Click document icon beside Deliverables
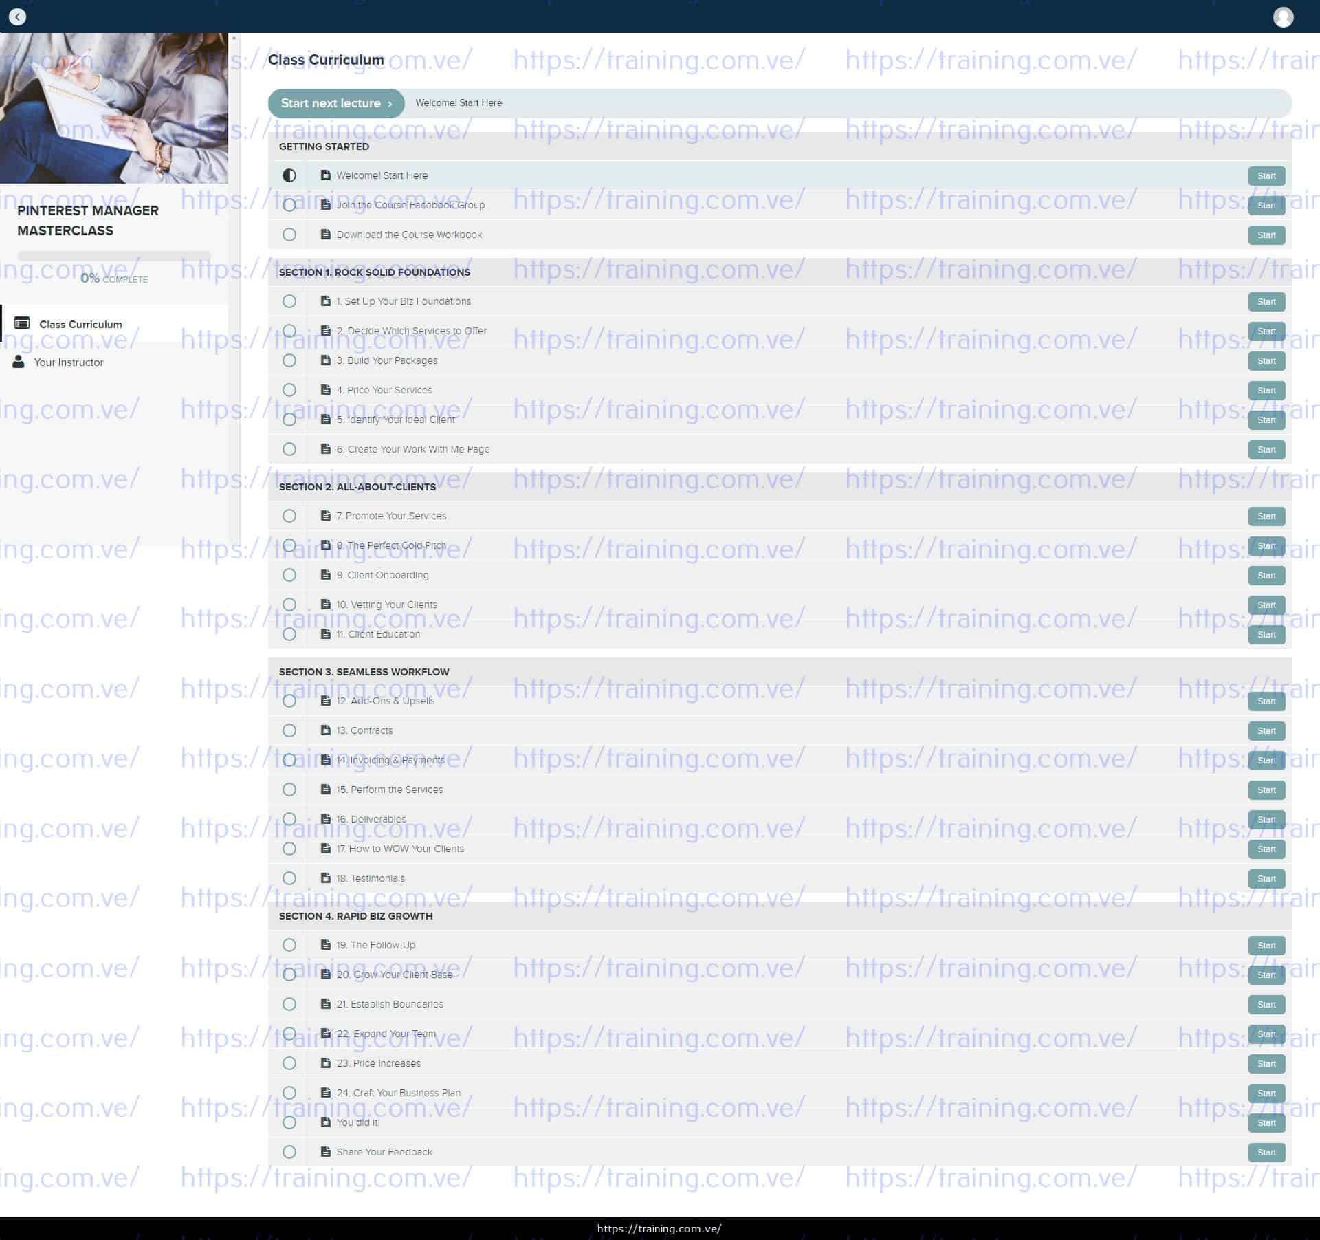 326,819
